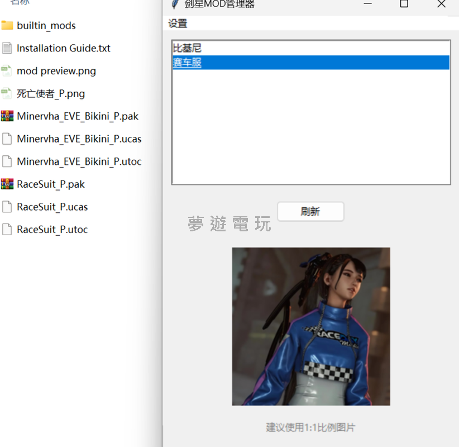Select the Minervha_EVE_Bikini_P.pak file name
Image resolution: width=459 pixels, height=447 pixels.
(x=78, y=116)
